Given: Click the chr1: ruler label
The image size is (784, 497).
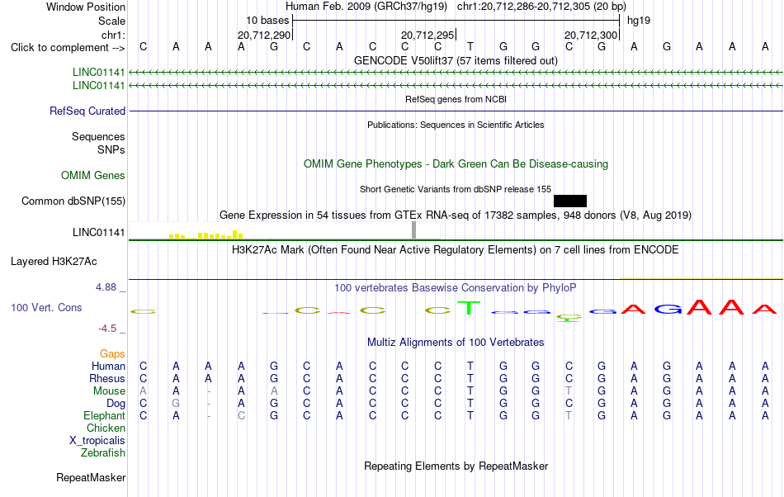Looking at the screenshot, I should (x=113, y=35).
